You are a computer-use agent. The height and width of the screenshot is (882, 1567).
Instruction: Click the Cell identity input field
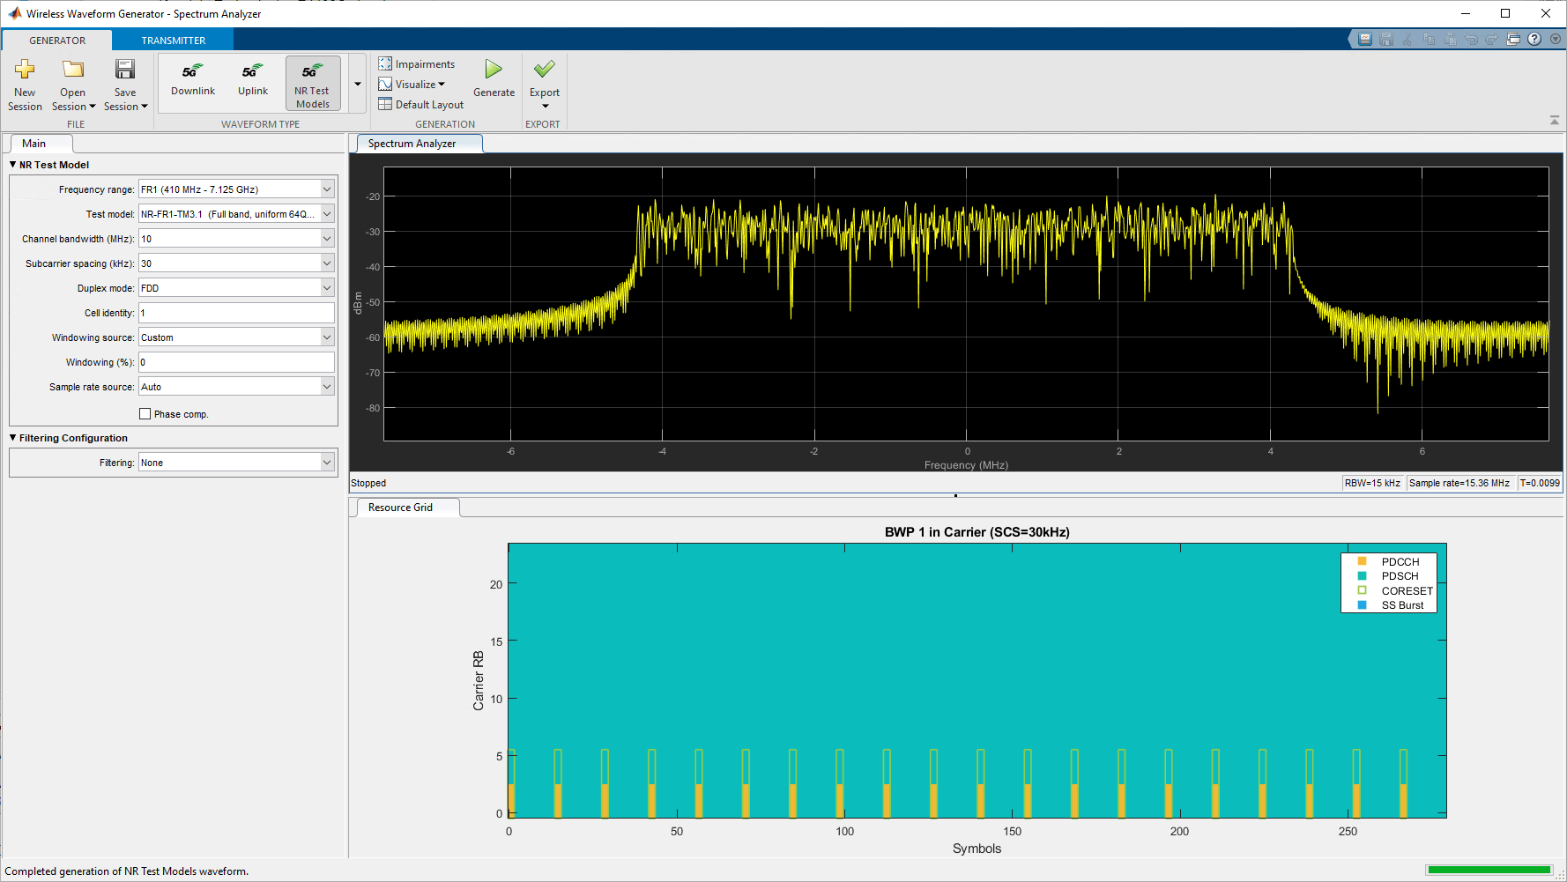[236, 313]
